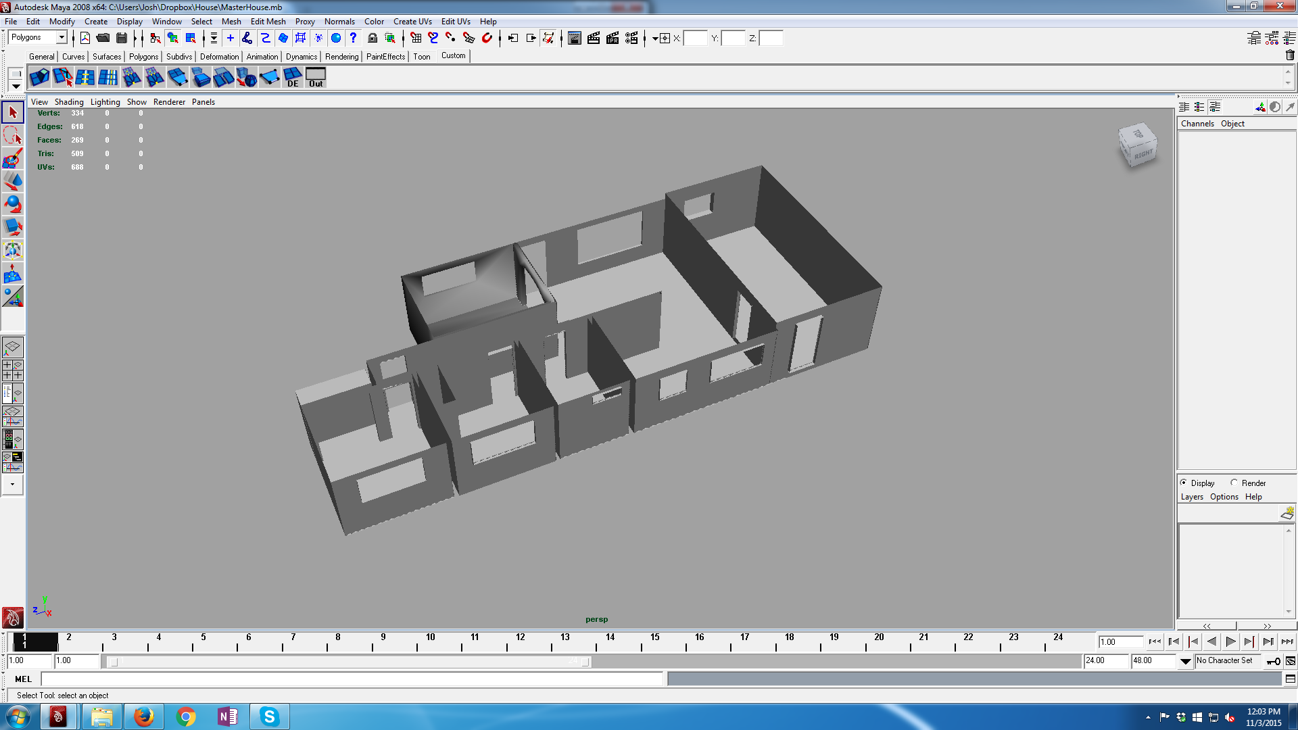Activate the Scale tool (blue cube)

pos(13,227)
